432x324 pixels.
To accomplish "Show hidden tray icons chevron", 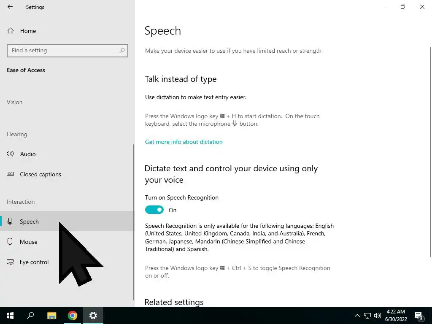I will pos(357,316).
